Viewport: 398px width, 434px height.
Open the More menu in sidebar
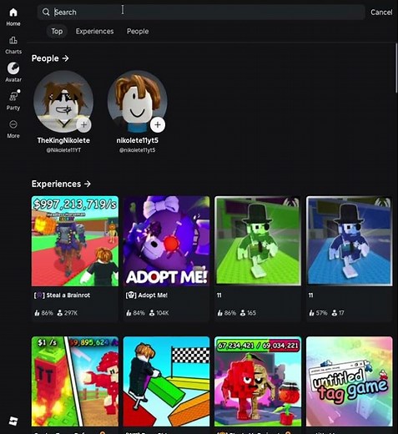[x=13, y=129]
